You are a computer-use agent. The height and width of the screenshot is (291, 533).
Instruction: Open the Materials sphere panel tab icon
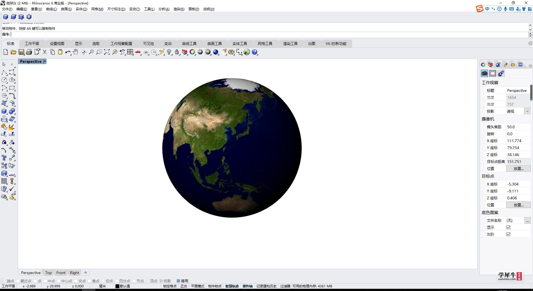pos(498,65)
